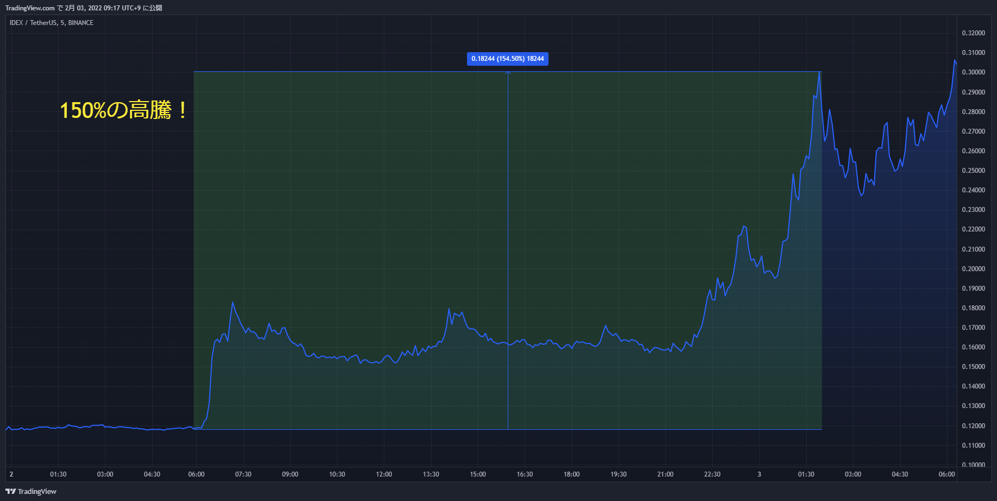Click the 0.28000 price axis label

(x=974, y=112)
